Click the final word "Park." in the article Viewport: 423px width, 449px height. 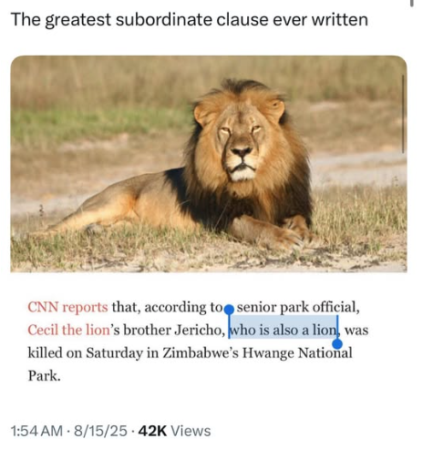click(x=44, y=376)
